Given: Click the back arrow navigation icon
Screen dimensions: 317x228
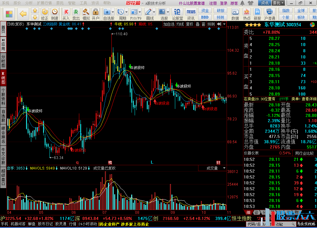Looking at the screenshot, I should [x=23, y=14].
